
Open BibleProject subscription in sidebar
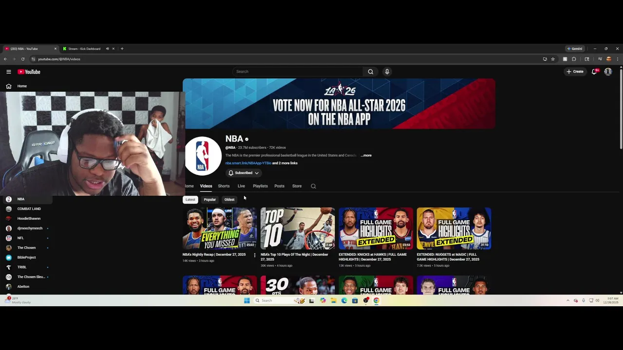tap(27, 258)
